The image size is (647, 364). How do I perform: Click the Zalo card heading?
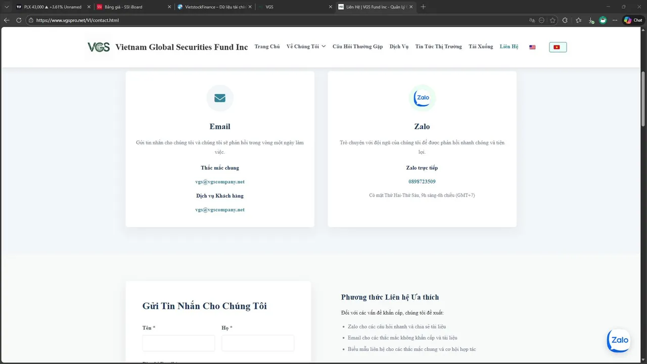pos(422,126)
